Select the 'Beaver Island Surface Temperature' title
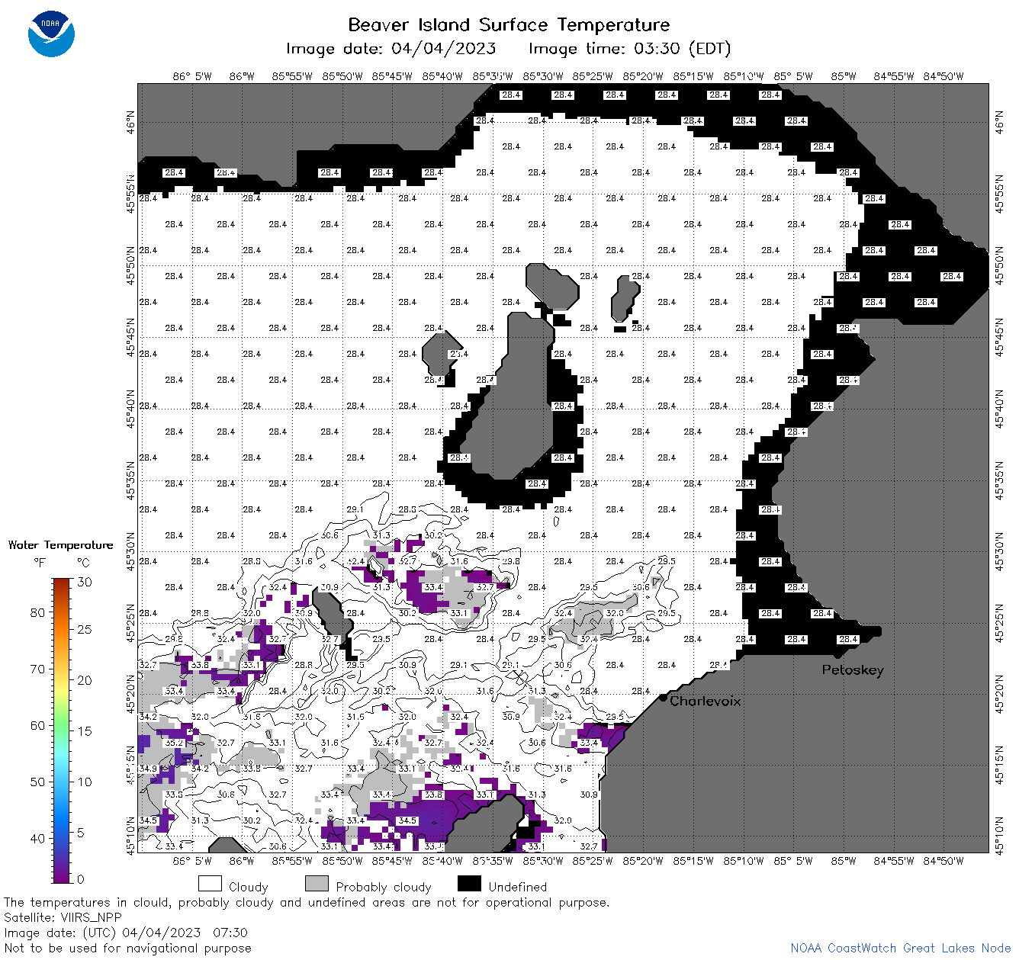The width and height of the screenshot is (1019, 960). point(509,24)
